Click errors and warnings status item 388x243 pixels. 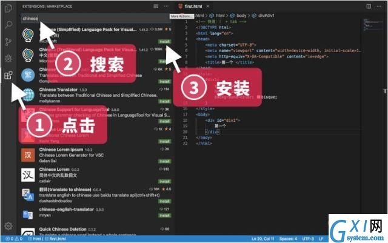coord(14,239)
